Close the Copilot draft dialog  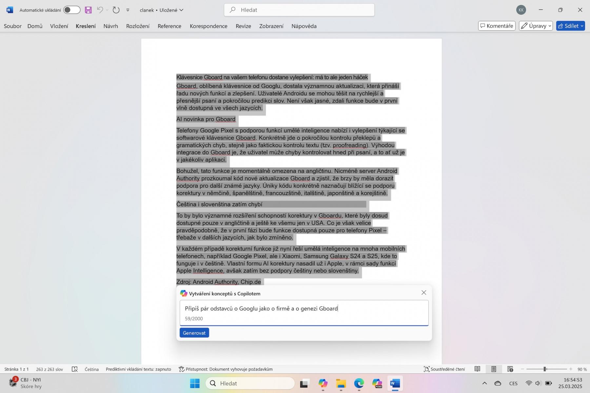click(424, 292)
